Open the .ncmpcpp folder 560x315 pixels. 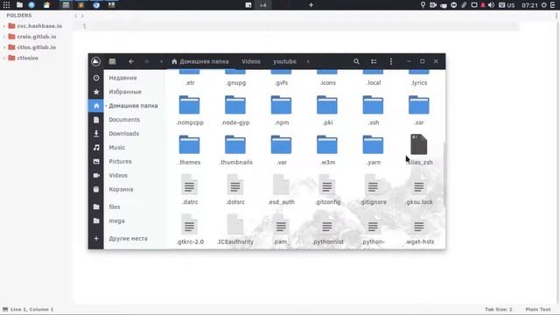tap(189, 111)
